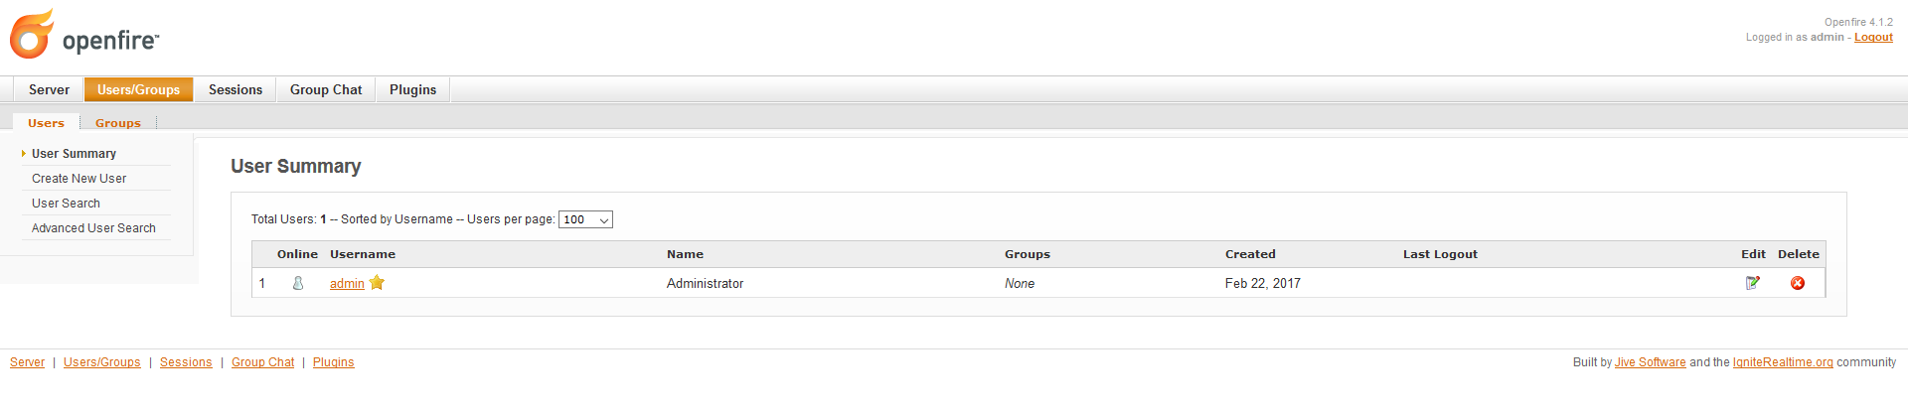Viewport: 1908px width, 414px height.
Task: Select User Summary in the sidebar
Action: click(x=74, y=154)
